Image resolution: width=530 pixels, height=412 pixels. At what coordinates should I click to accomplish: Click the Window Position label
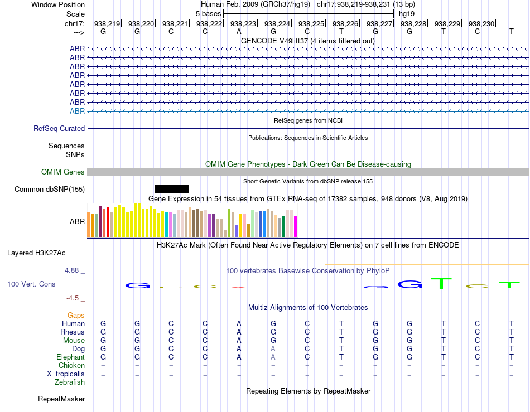[58, 4]
